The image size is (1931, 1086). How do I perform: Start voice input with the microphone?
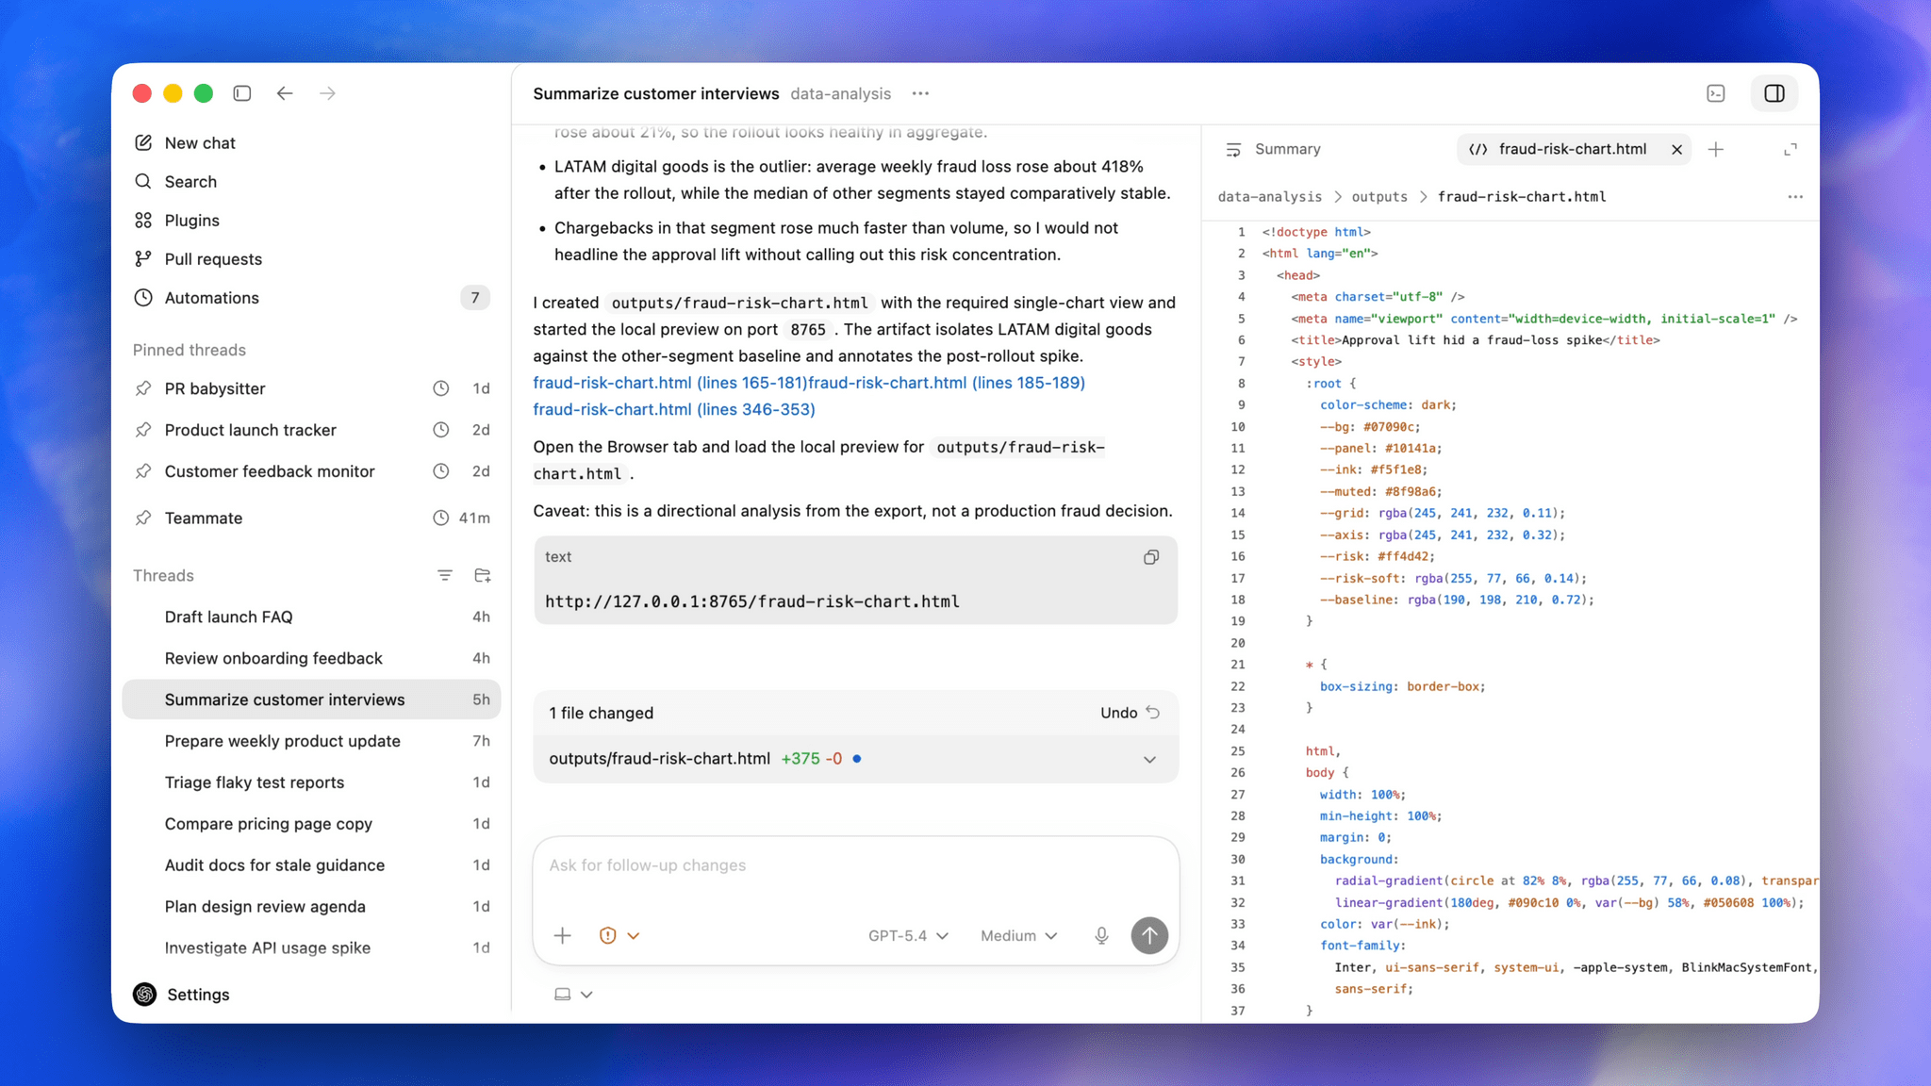pyautogui.click(x=1101, y=935)
